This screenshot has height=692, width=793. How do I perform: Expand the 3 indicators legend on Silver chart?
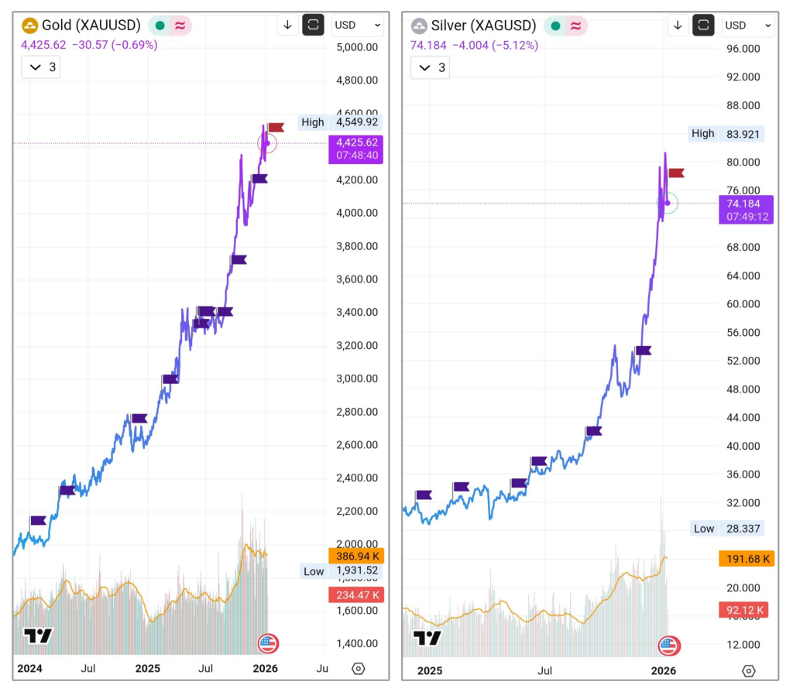(431, 68)
